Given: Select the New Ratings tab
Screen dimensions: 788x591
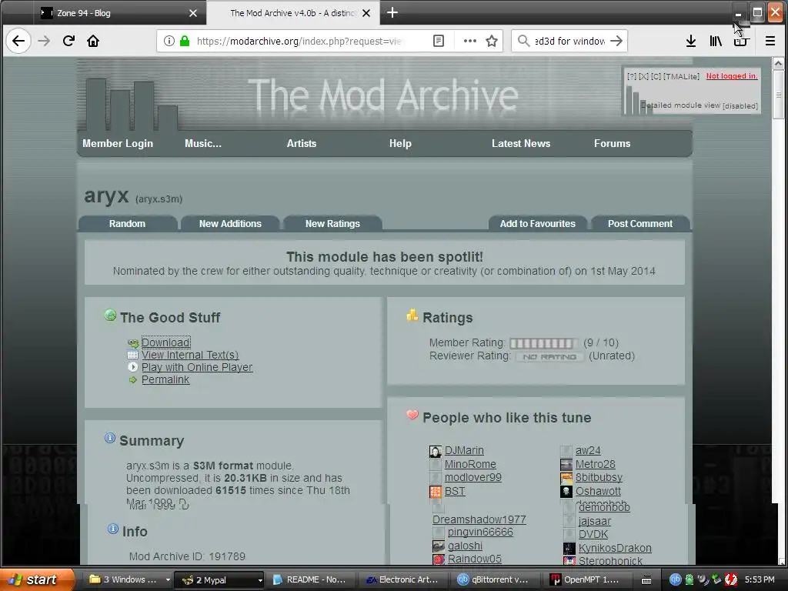Looking at the screenshot, I should pos(332,224).
